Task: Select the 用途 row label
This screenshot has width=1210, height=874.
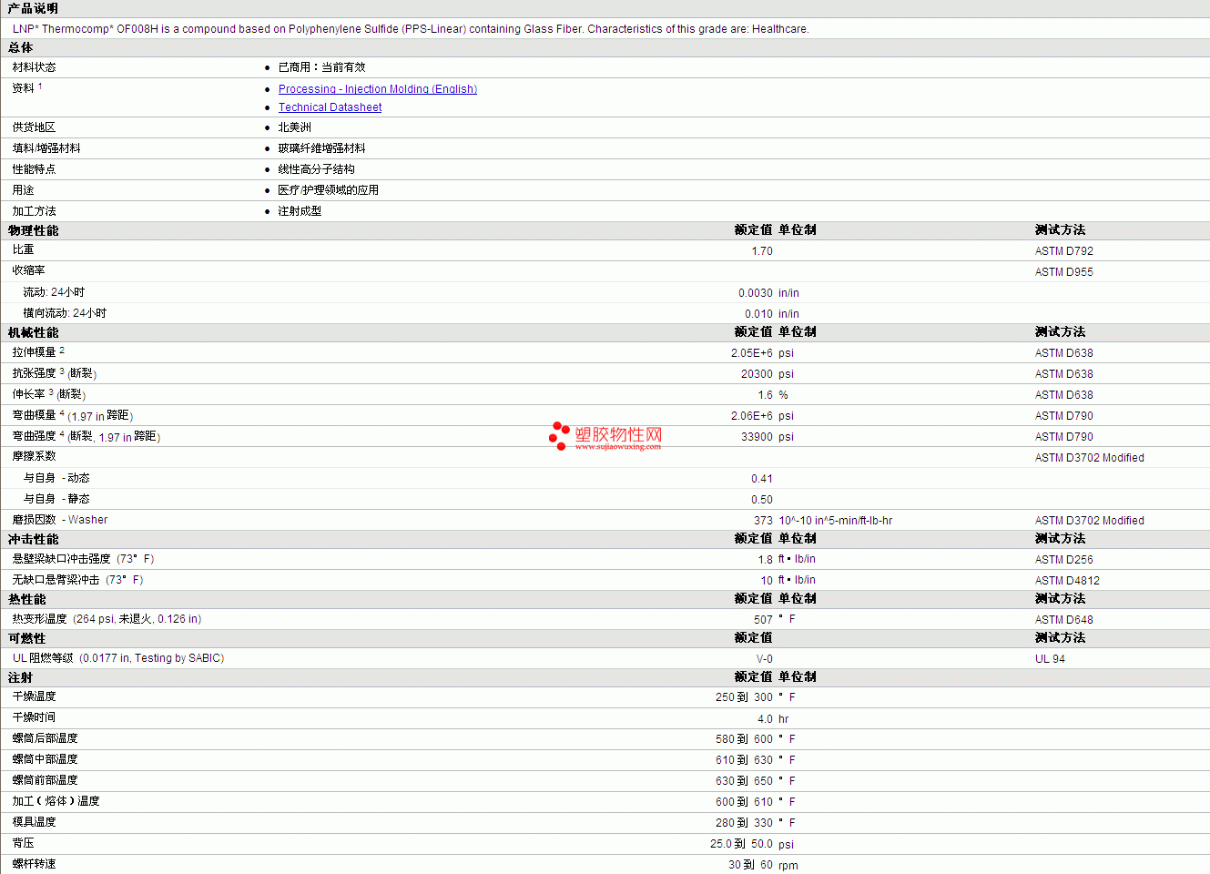Action: tap(23, 190)
